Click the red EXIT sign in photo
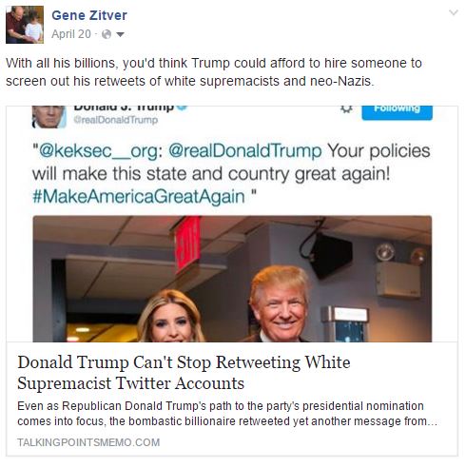Viewport: 466px width, 468px height. pos(187,244)
